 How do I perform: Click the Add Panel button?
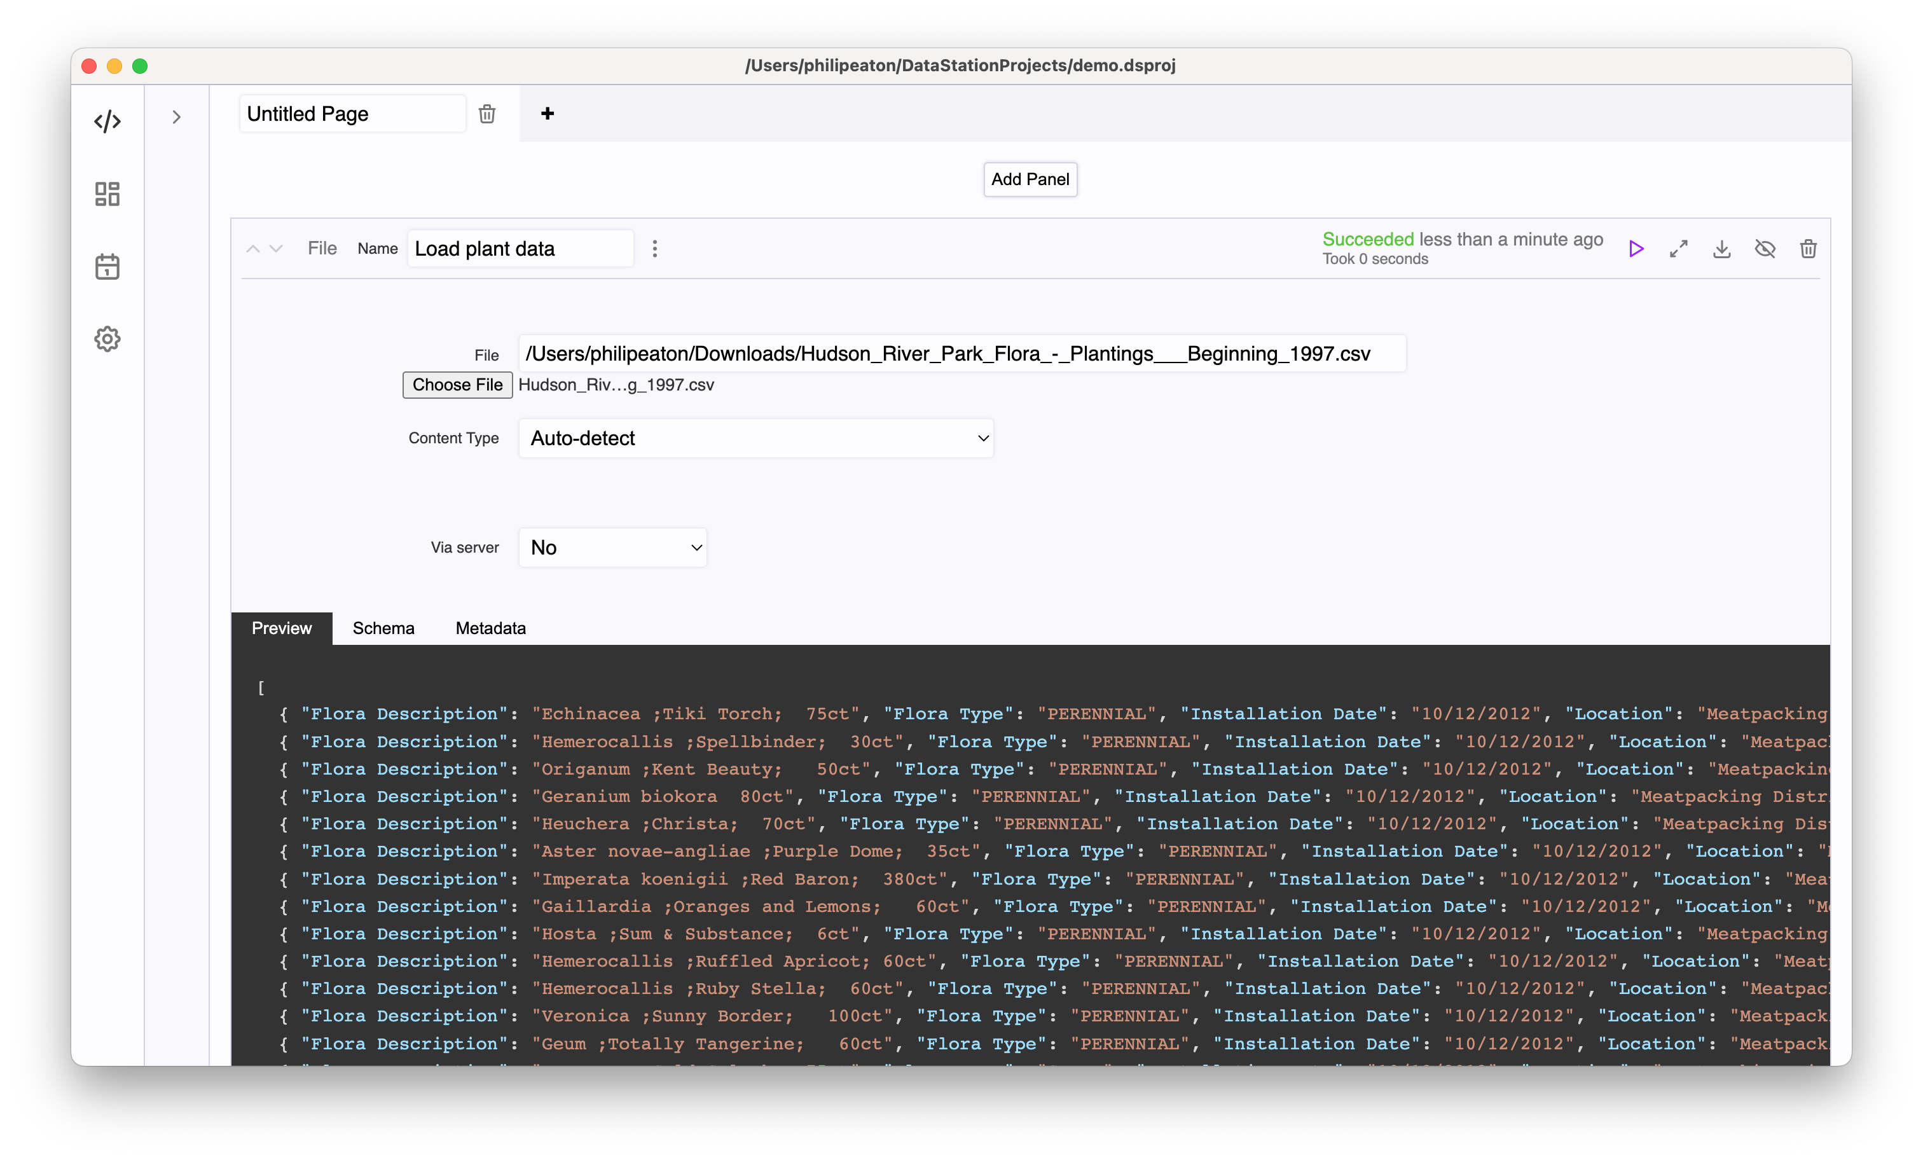[1029, 179]
